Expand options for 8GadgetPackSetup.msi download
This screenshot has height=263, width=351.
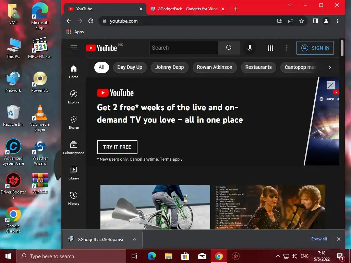click(134, 239)
